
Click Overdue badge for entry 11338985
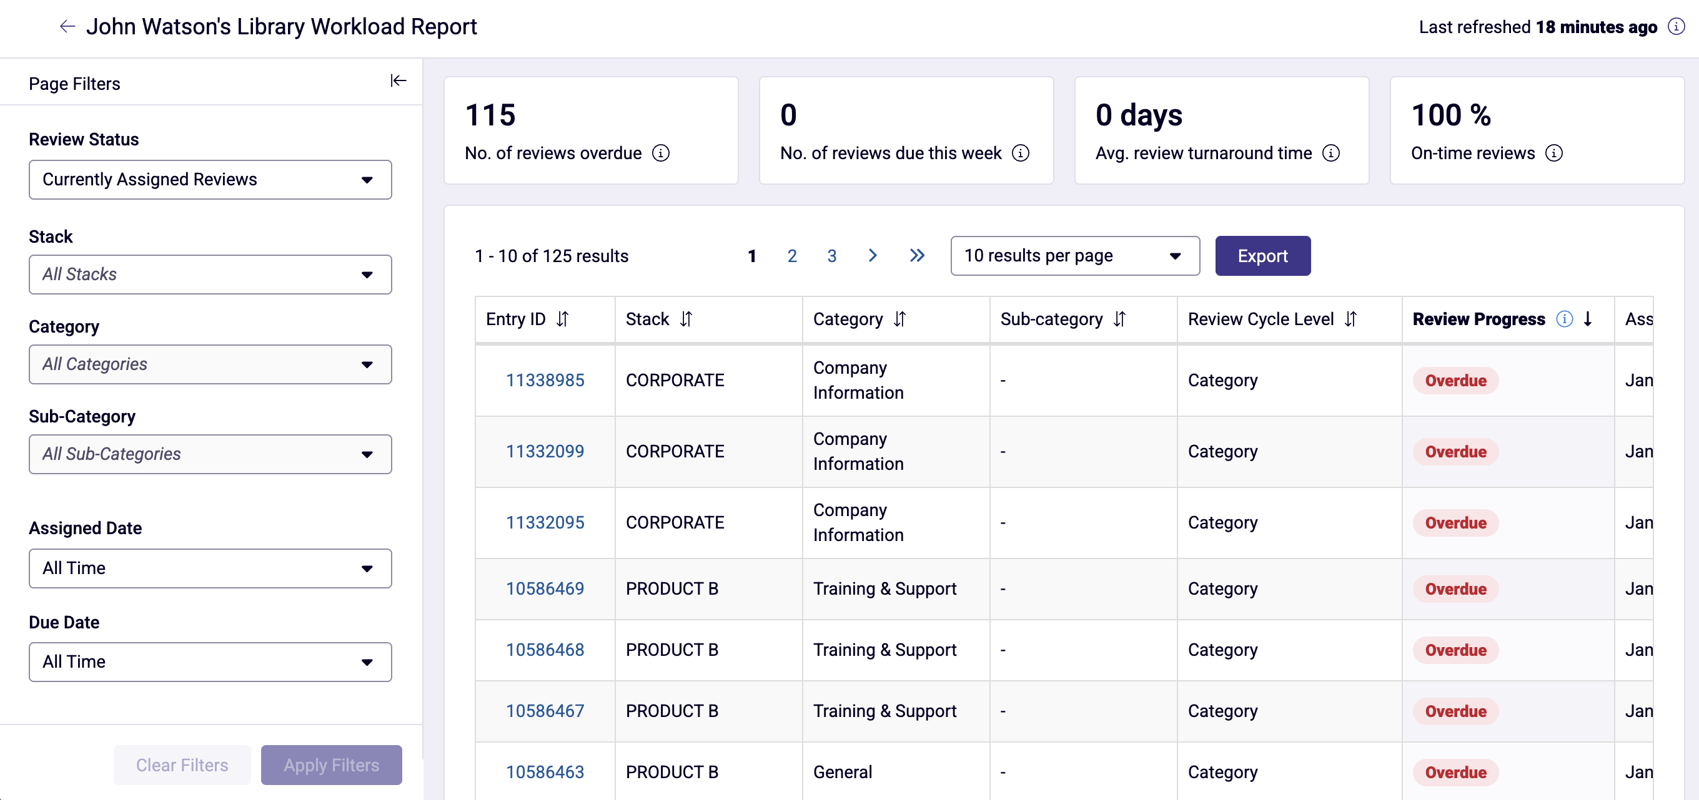(1455, 380)
